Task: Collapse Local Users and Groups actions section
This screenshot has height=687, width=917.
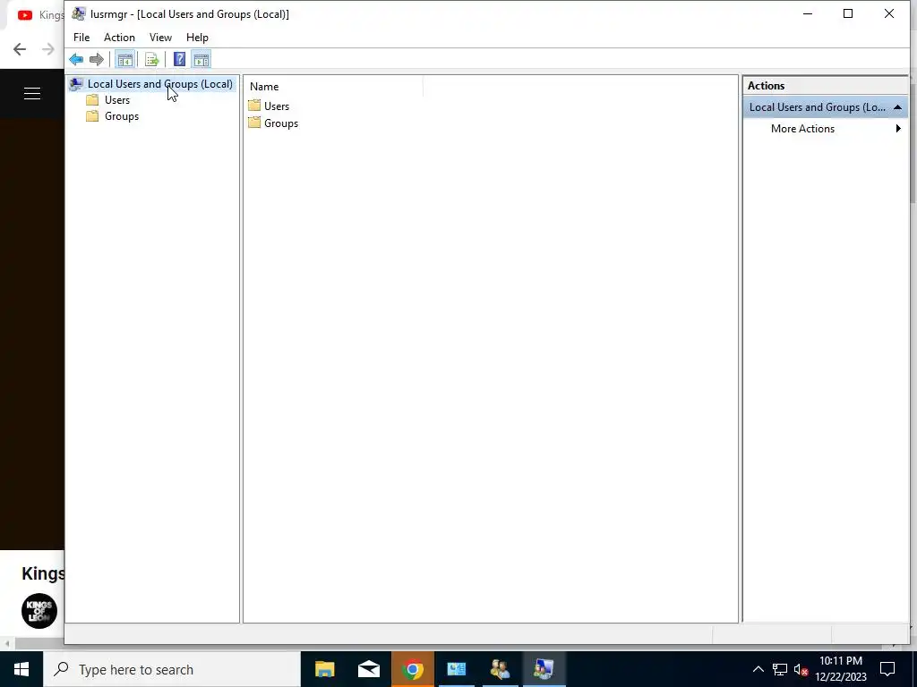Action: pyautogui.click(x=897, y=107)
